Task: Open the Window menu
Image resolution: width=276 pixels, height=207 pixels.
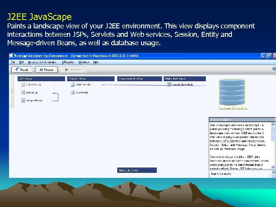Action: [x=84, y=62]
